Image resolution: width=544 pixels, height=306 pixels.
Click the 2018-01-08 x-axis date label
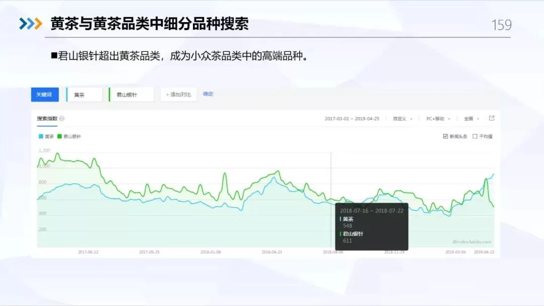point(211,252)
